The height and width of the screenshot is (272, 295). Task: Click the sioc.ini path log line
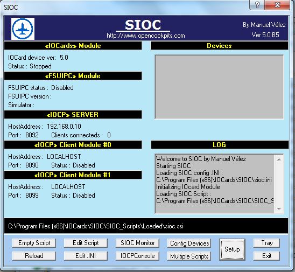tap(214, 180)
